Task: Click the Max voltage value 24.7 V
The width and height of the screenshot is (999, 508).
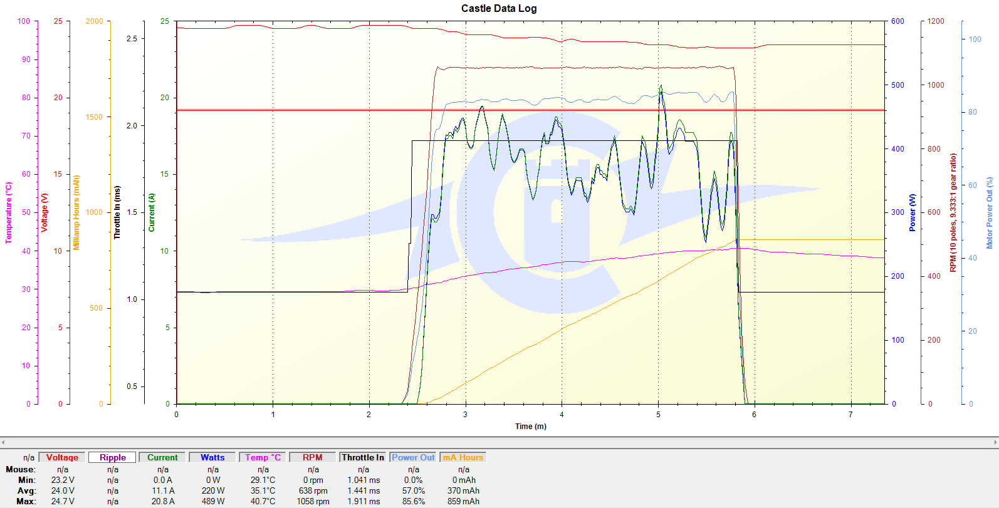Action: (x=63, y=501)
